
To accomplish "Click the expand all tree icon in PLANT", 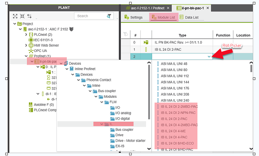I will pyautogui.click(x=15, y=16).
